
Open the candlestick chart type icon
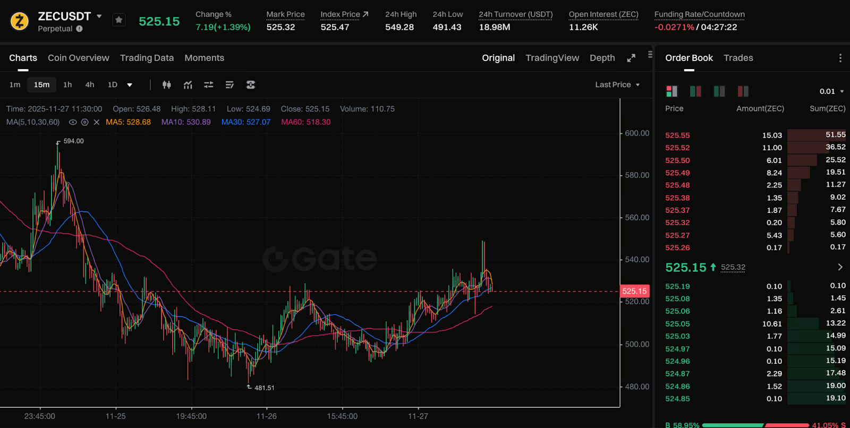pyautogui.click(x=167, y=85)
